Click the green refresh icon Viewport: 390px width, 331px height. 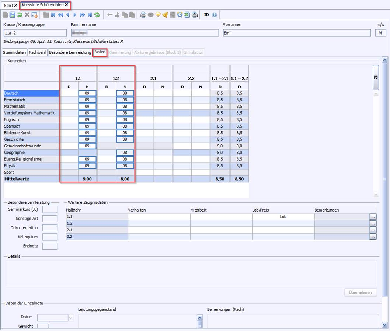(x=97, y=15)
